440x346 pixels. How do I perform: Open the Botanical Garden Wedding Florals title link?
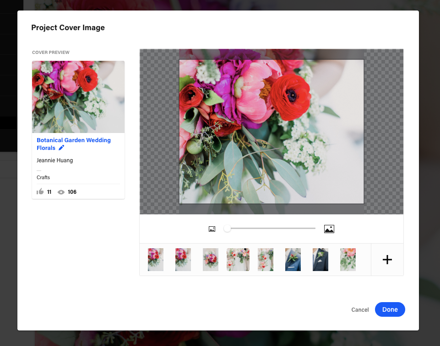74,144
